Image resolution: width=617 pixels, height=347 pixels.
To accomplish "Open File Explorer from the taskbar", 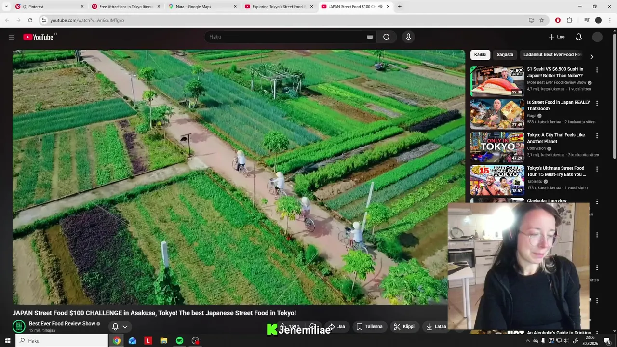I will coord(164,341).
